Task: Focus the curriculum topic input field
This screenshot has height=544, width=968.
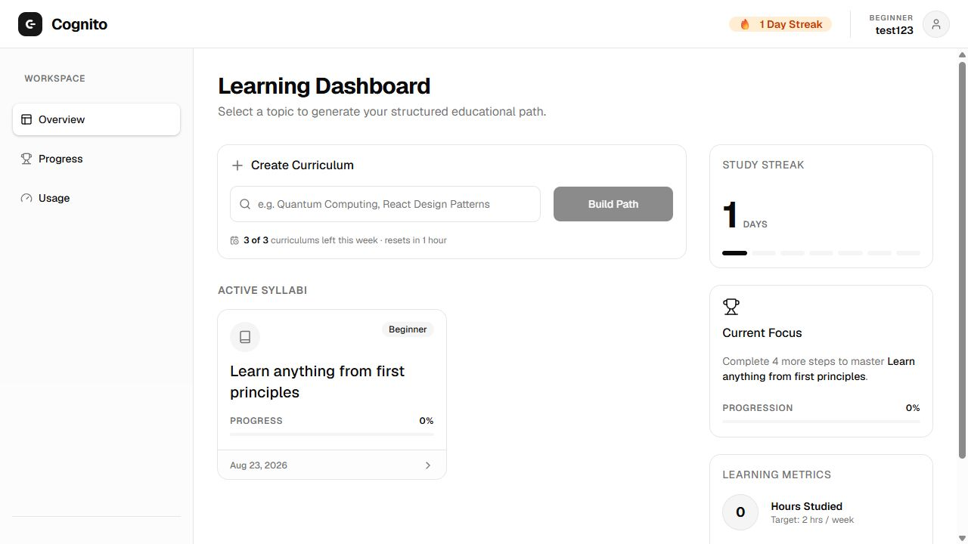Action: point(386,204)
